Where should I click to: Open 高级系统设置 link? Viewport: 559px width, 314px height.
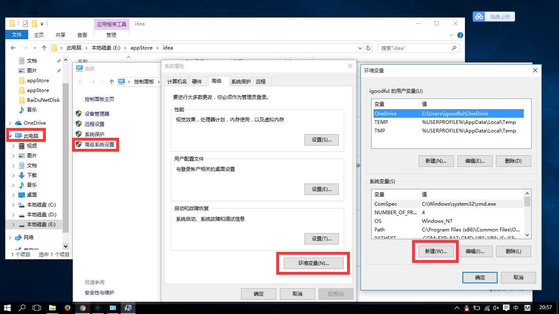tap(99, 144)
